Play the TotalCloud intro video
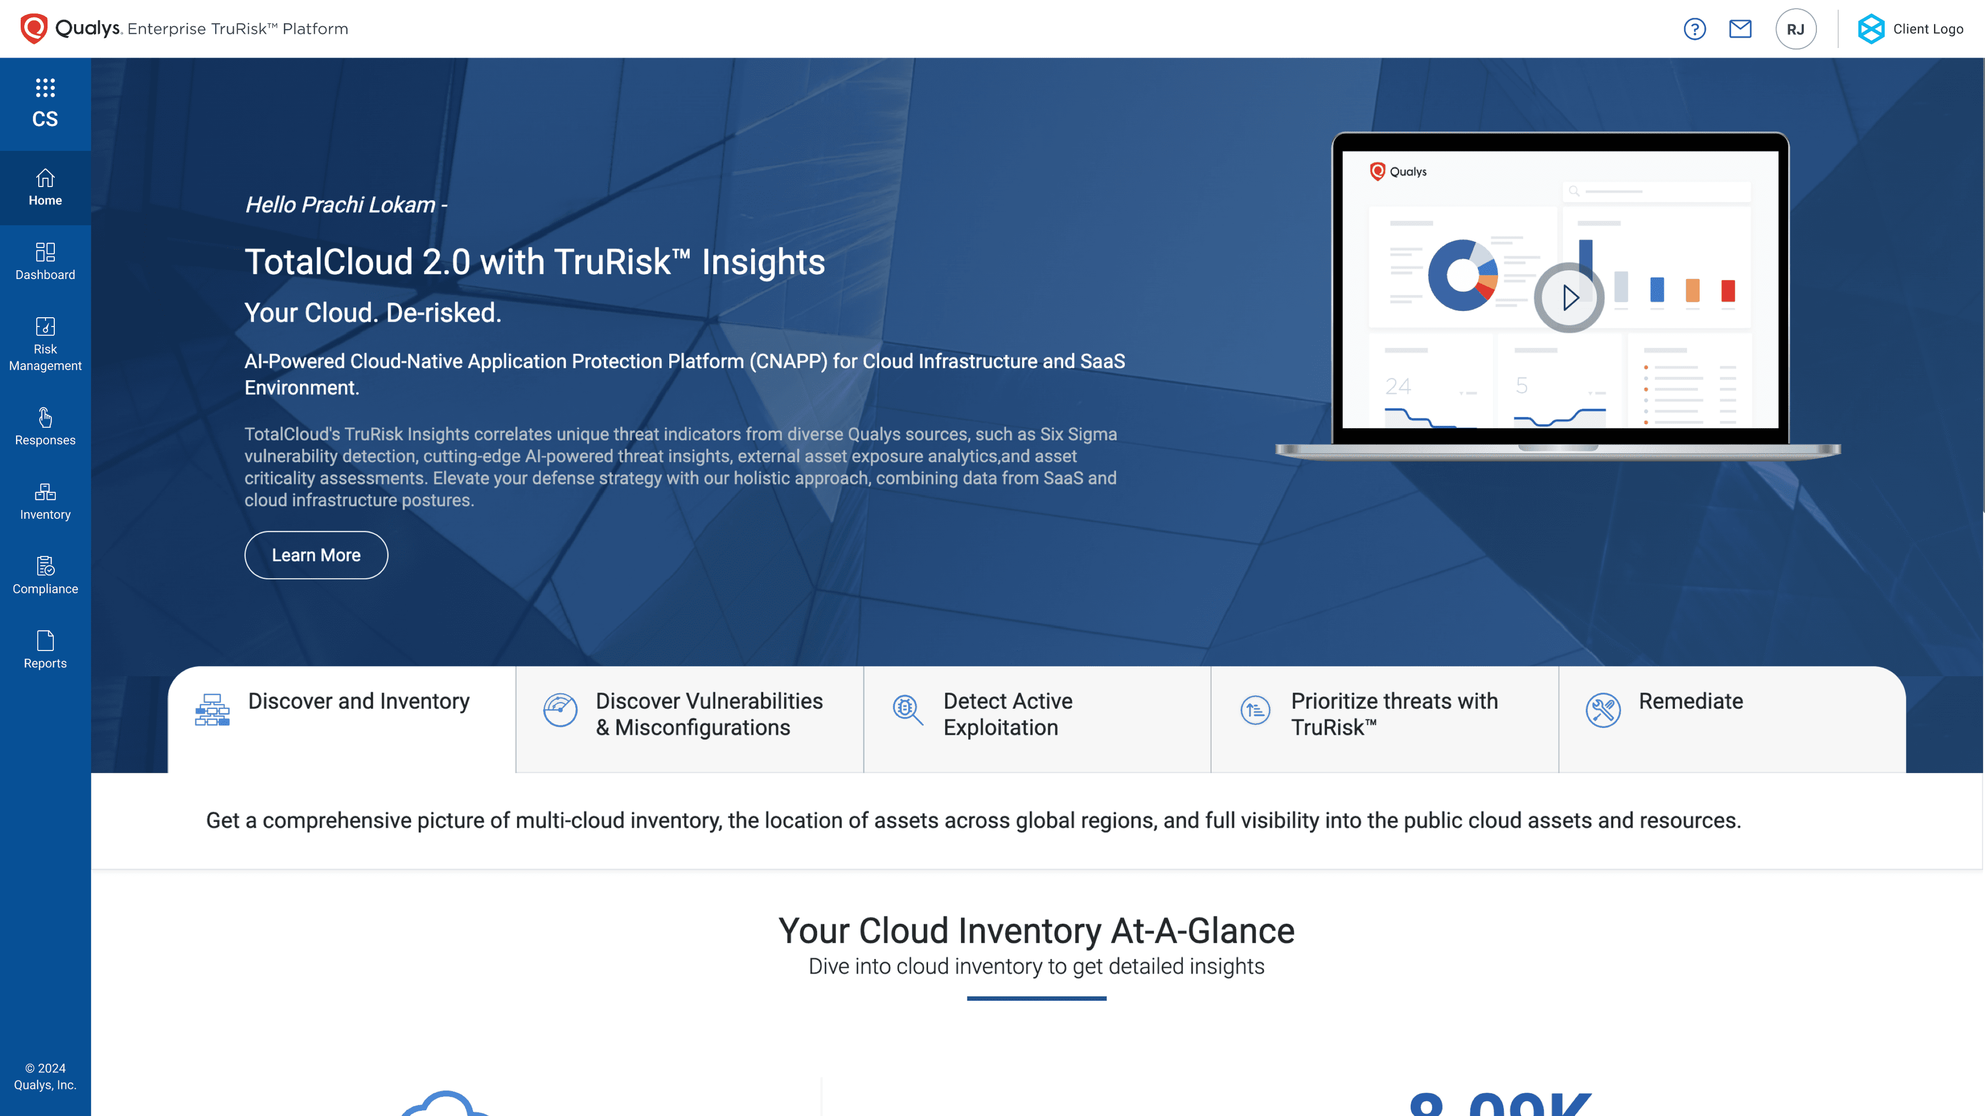Viewport: 1985px width, 1116px height. [1569, 297]
